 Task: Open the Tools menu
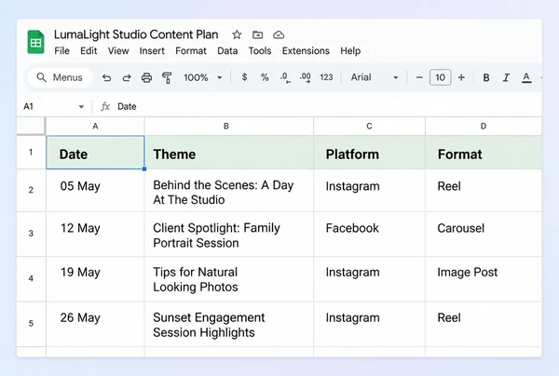pos(260,51)
